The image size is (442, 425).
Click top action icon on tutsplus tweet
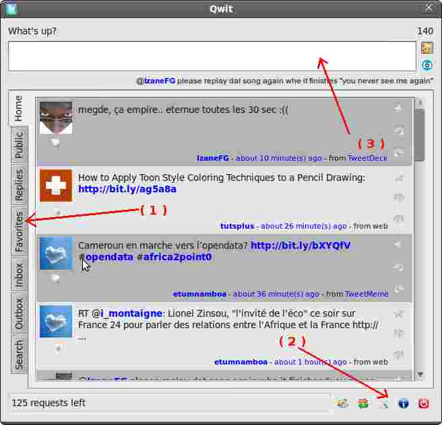pyautogui.click(x=399, y=178)
